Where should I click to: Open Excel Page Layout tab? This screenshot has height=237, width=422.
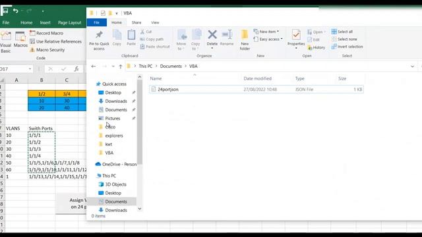[69, 23]
